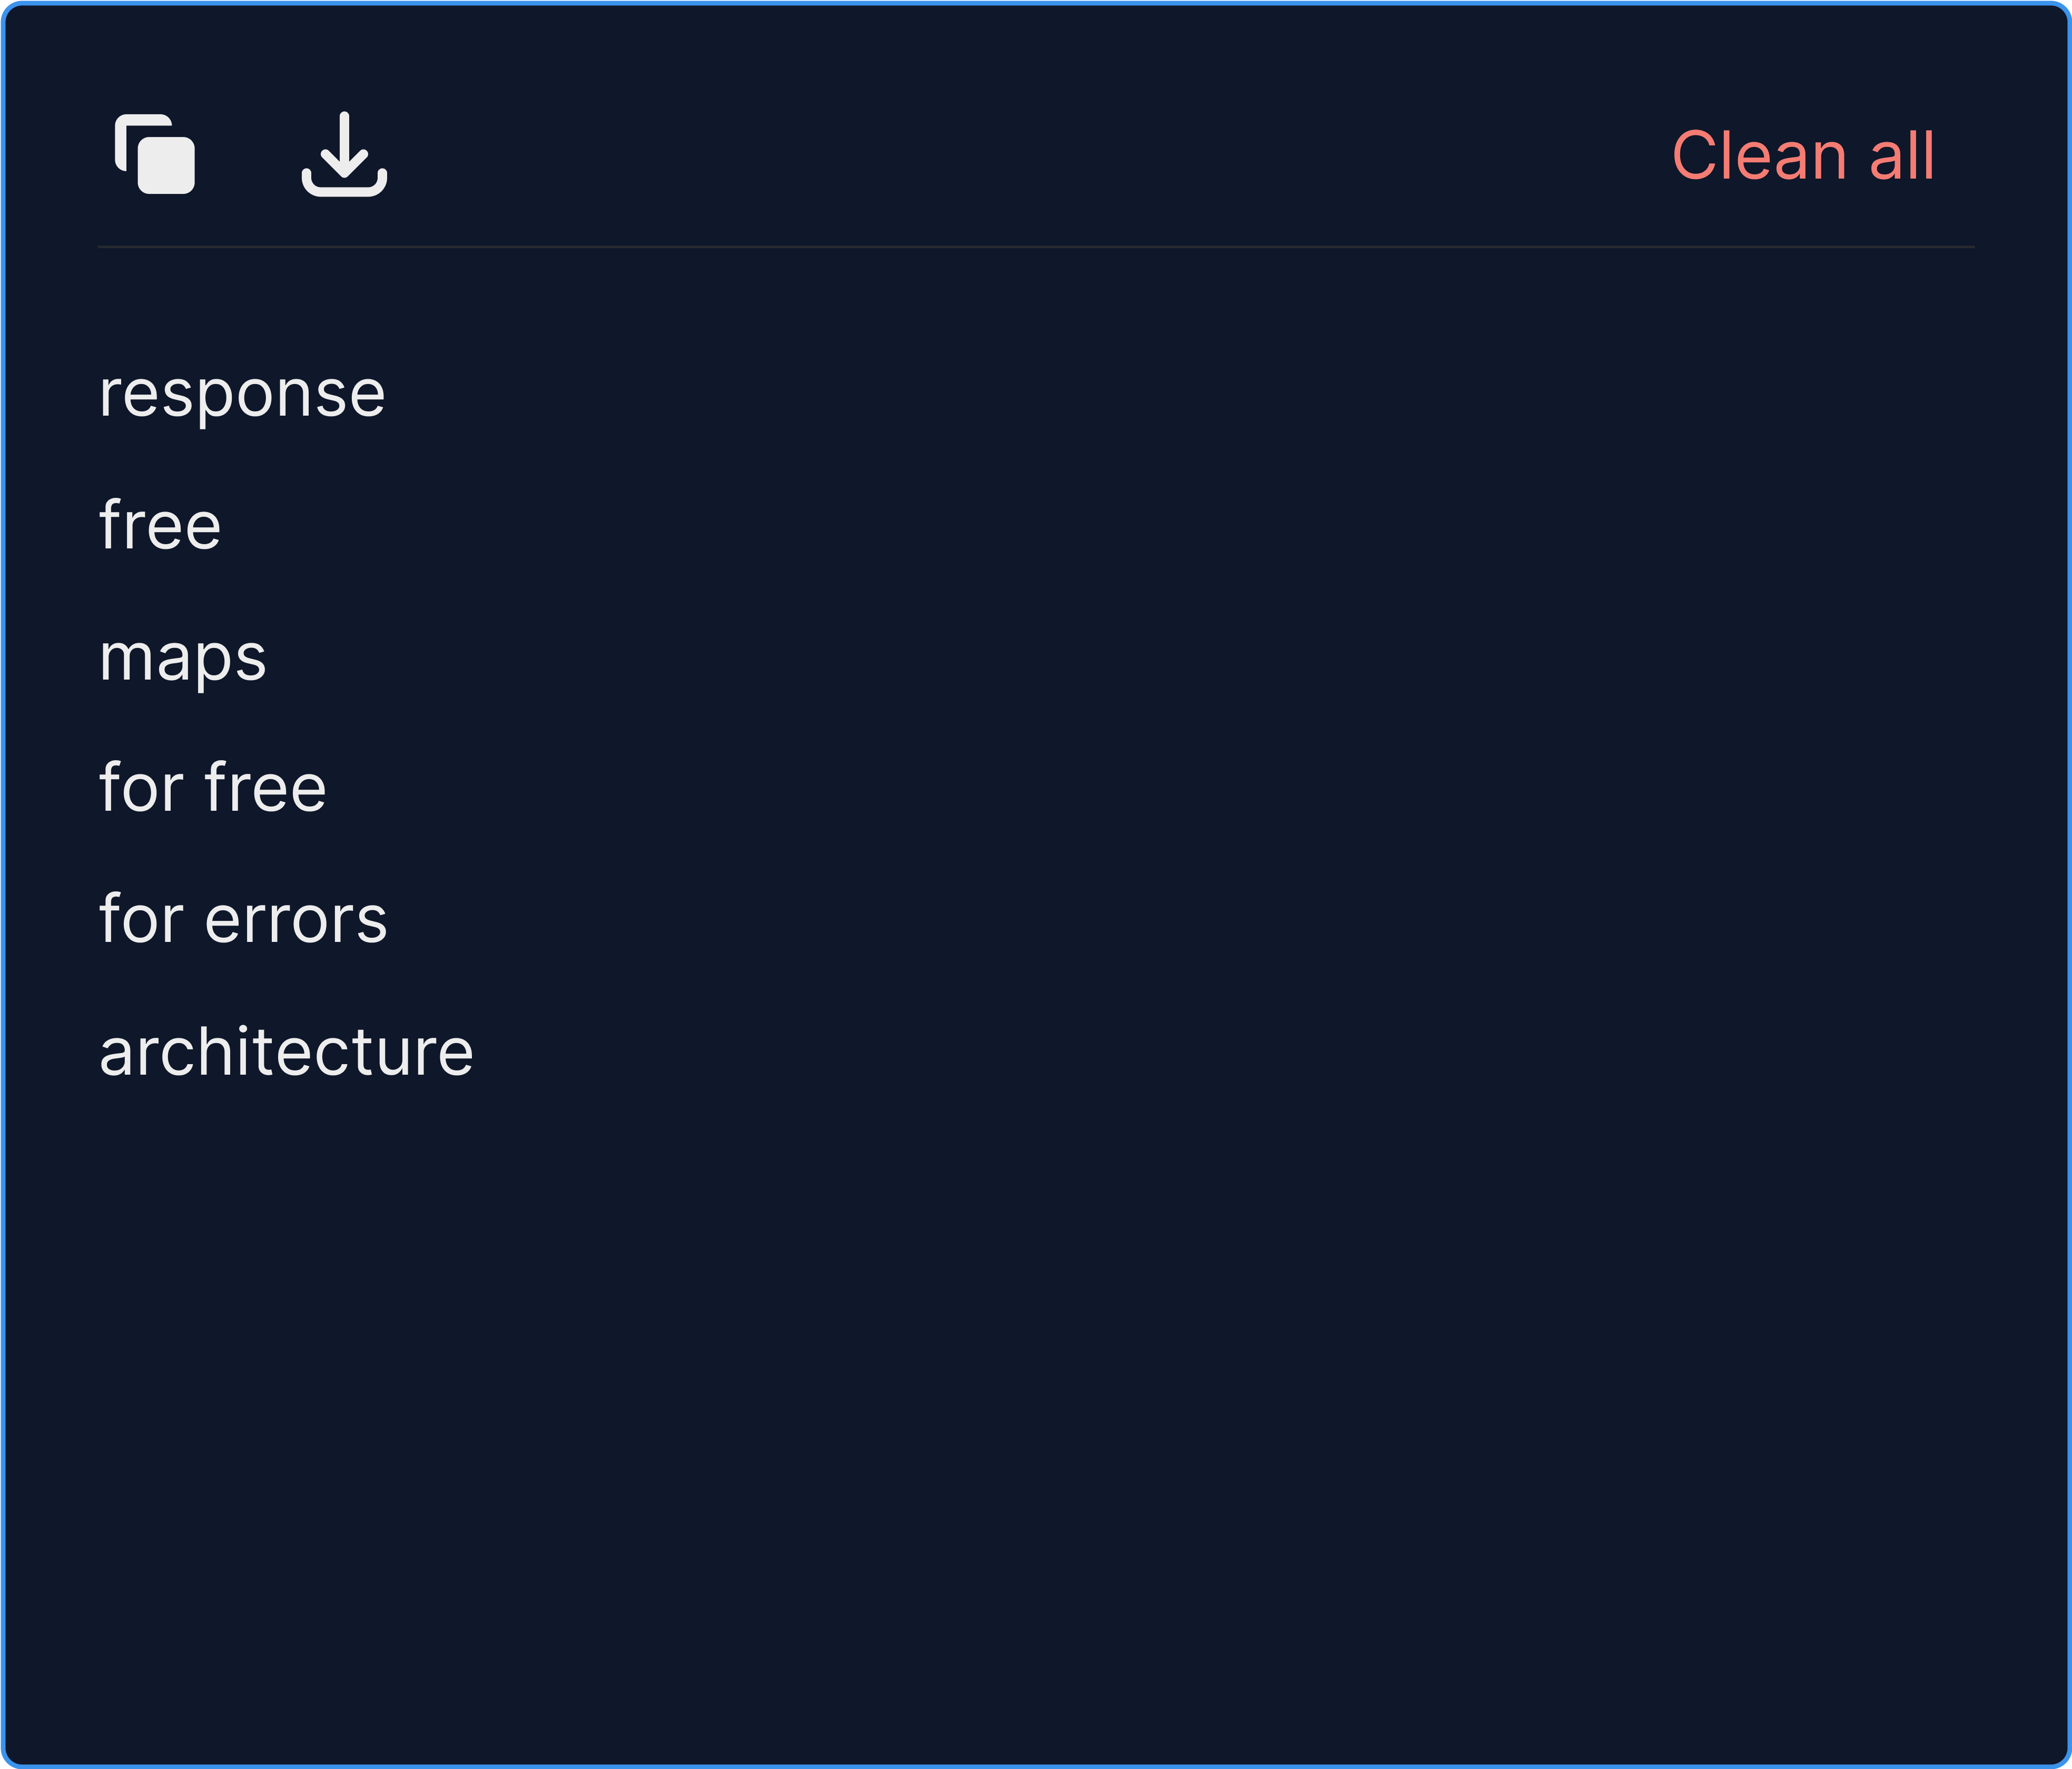Select the 'maps' list item

point(182,655)
